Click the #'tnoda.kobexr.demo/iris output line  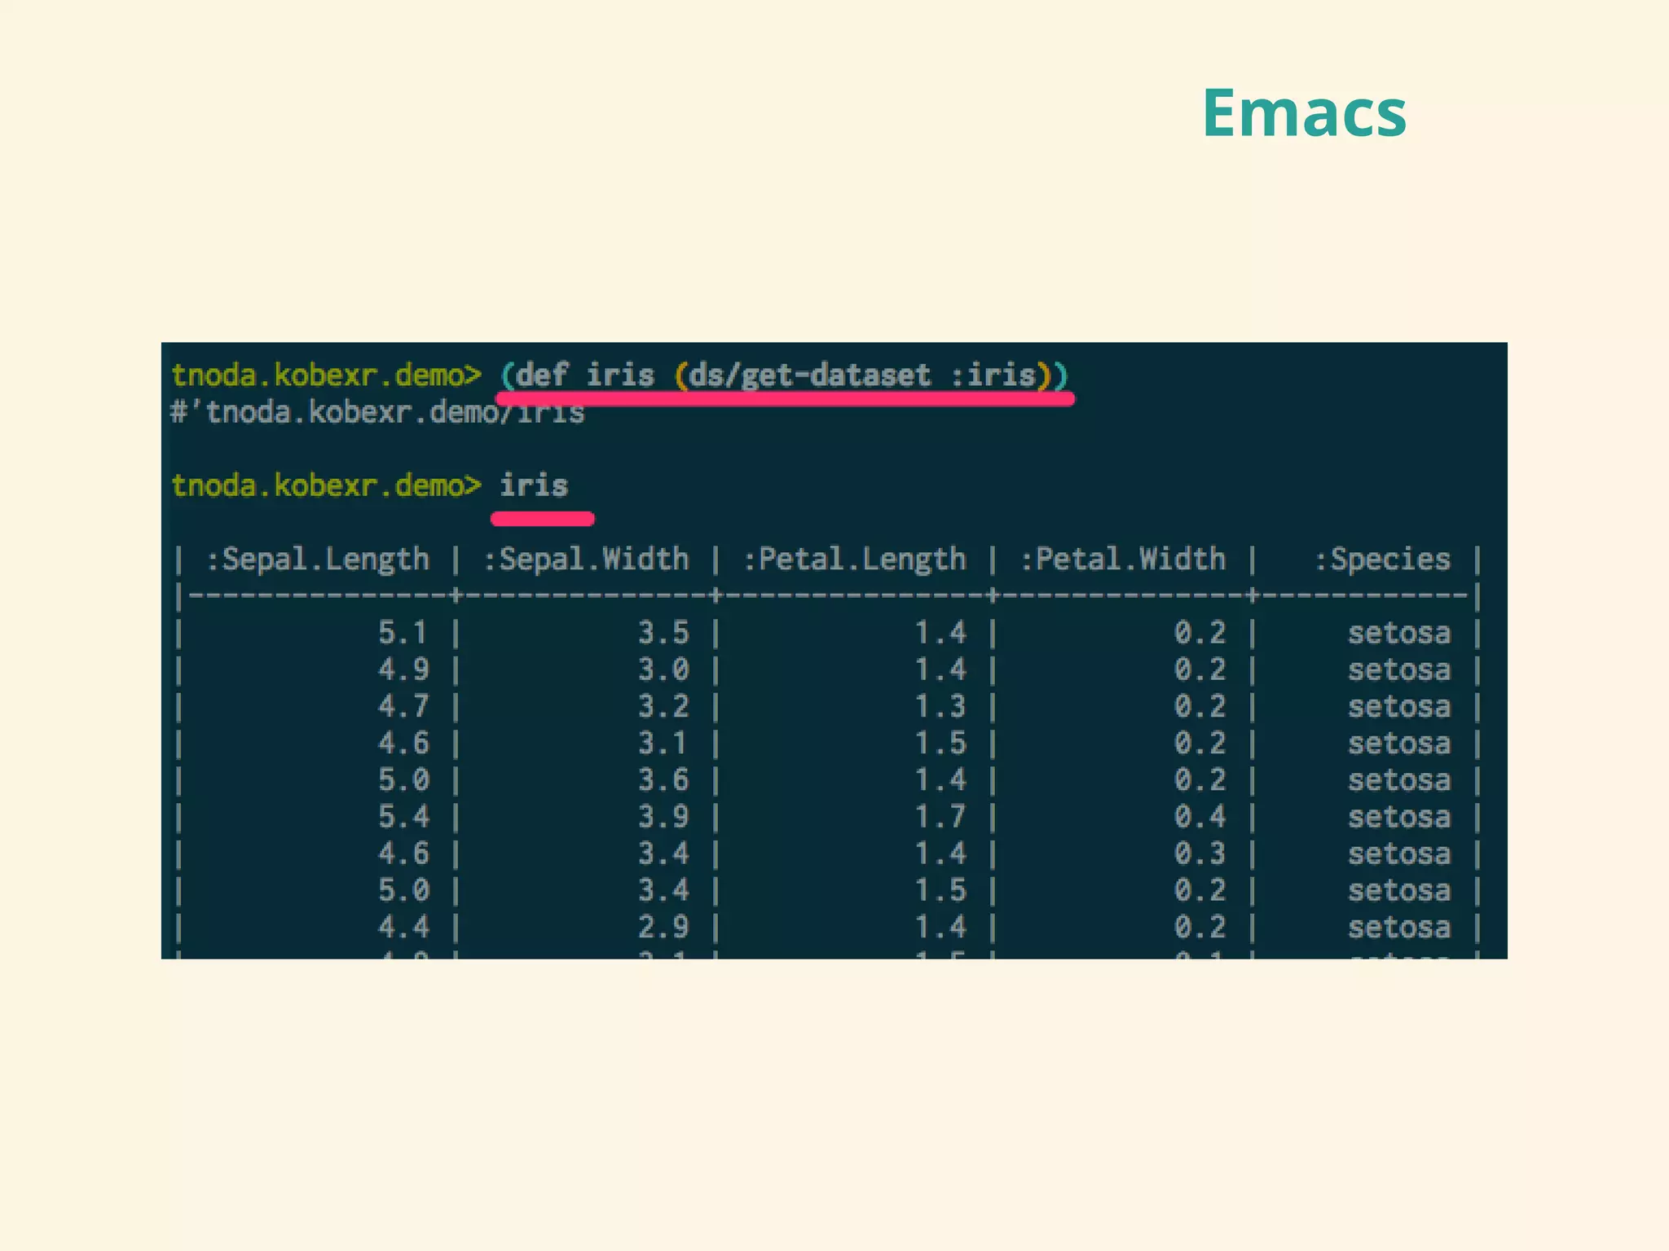click(377, 413)
